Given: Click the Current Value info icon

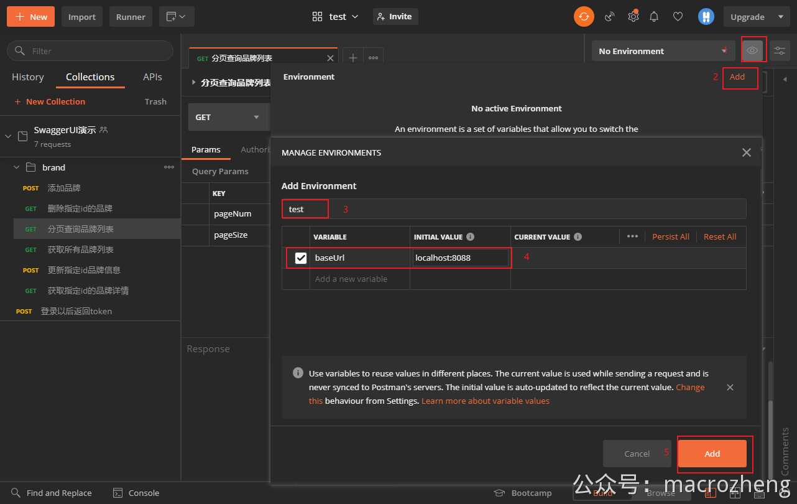Looking at the screenshot, I should pos(578,237).
